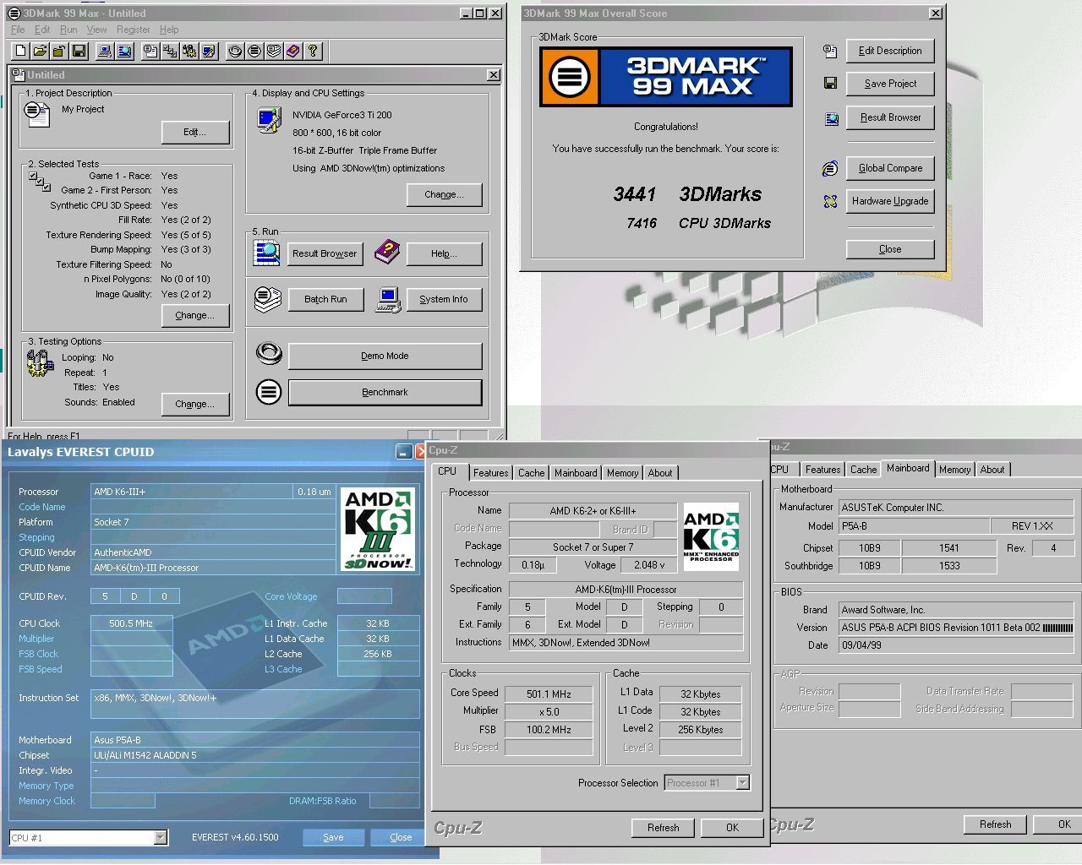Click the Batch Run button

tap(325, 299)
